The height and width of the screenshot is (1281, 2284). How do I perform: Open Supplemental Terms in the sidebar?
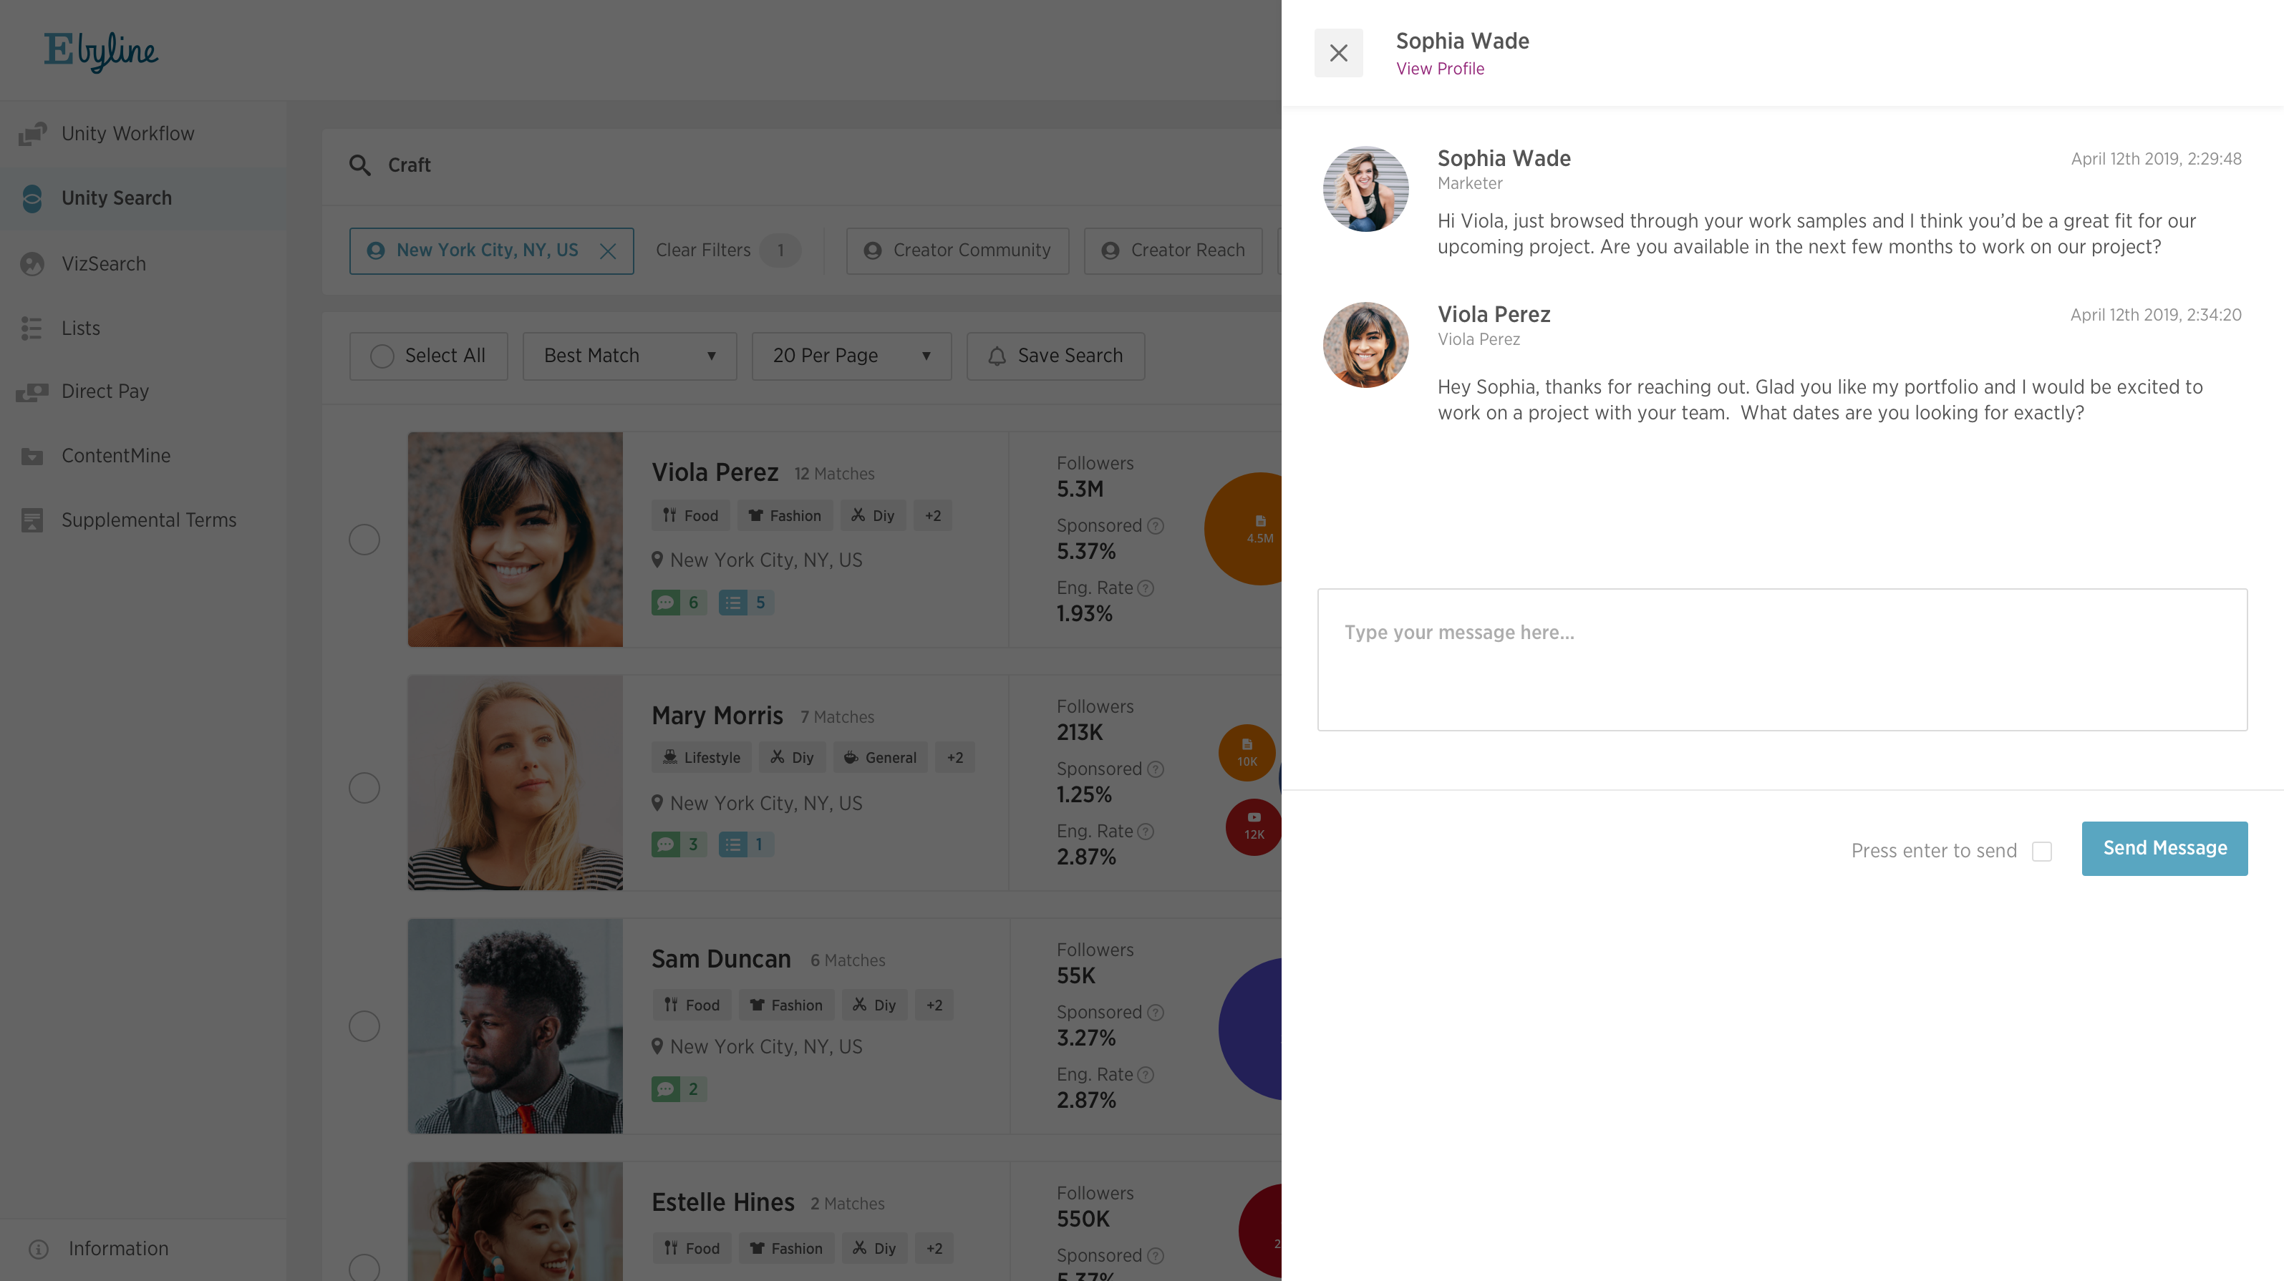click(x=144, y=520)
